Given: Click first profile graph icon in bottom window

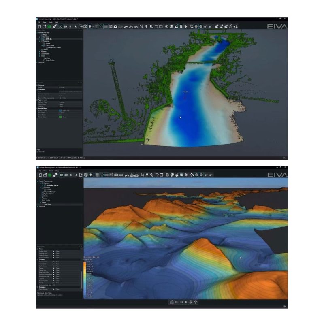Looking at the screenshot, I should (126, 175).
